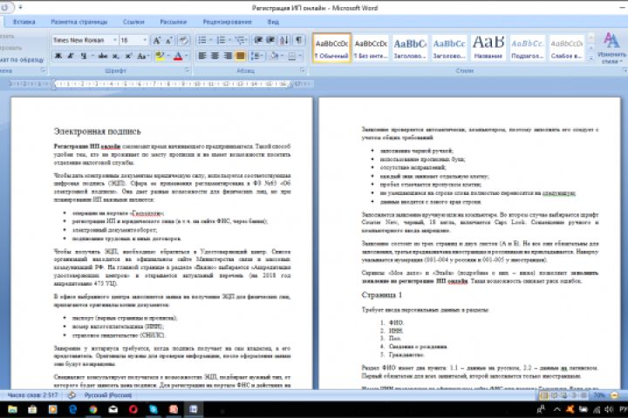Click the word count in the status bar
Viewport: 628px width, 418px height.
(32, 395)
